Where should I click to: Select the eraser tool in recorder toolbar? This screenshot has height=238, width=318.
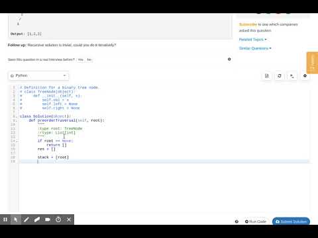click(37, 219)
